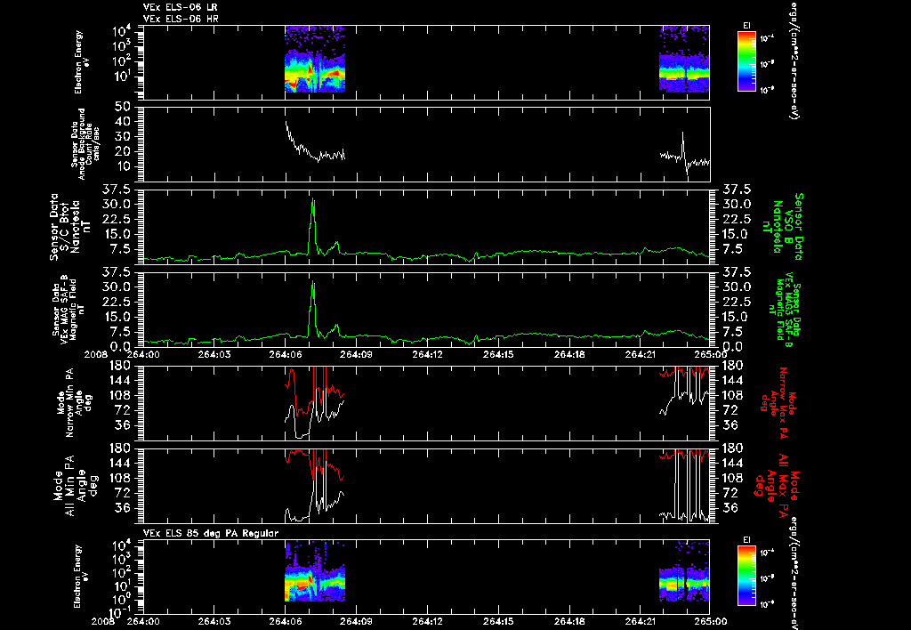Image resolution: width=911 pixels, height=630 pixels.
Task: Click the '40' tick on the count rate axis
Action: tap(122, 122)
